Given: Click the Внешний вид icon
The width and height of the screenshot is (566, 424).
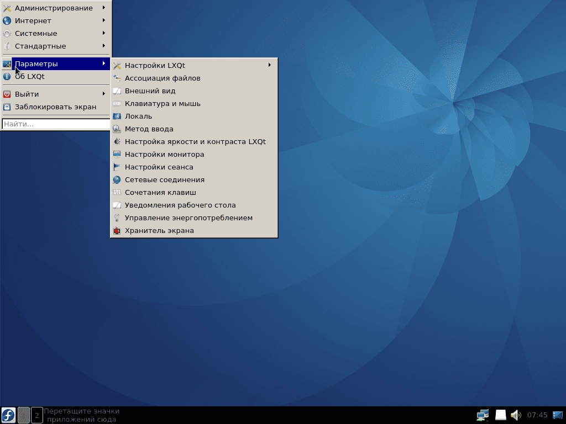Looking at the screenshot, I should point(117,91).
